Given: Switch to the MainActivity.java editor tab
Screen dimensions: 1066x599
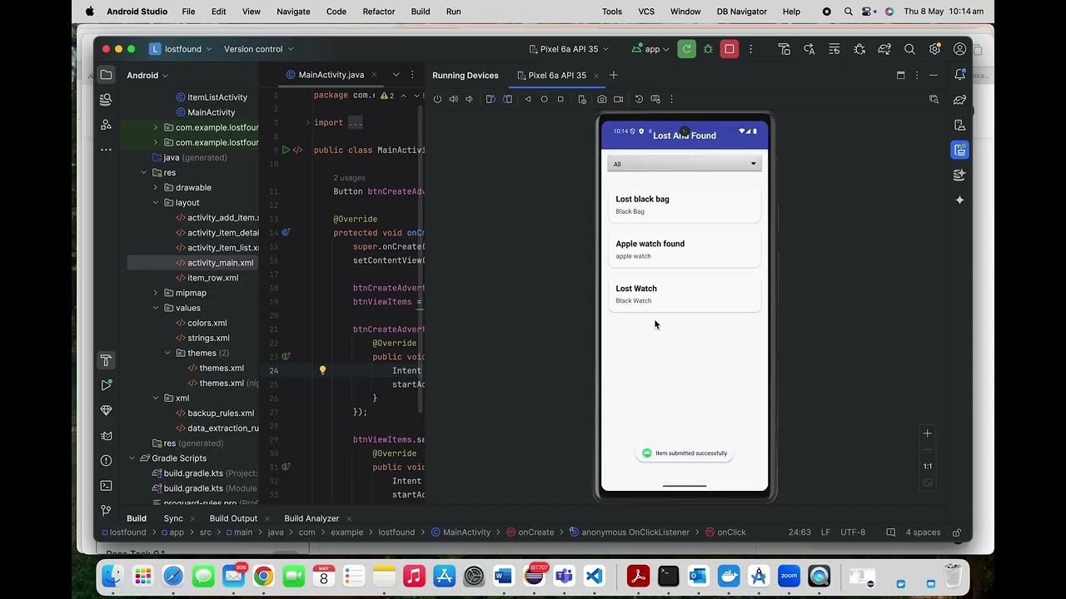Looking at the screenshot, I should click(x=331, y=75).
